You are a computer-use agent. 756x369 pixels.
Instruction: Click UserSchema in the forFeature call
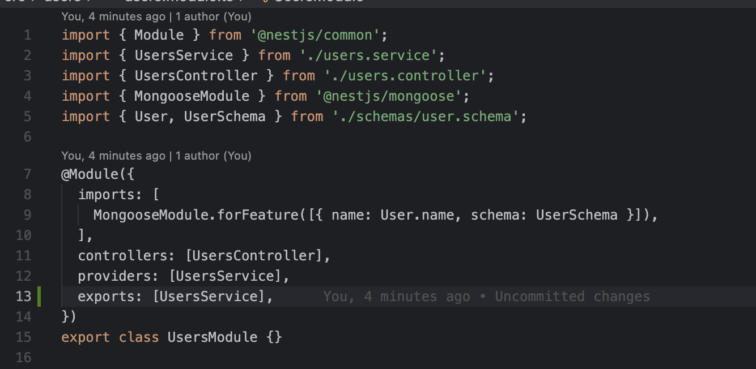pyautogui.click(x=576, y=215)
